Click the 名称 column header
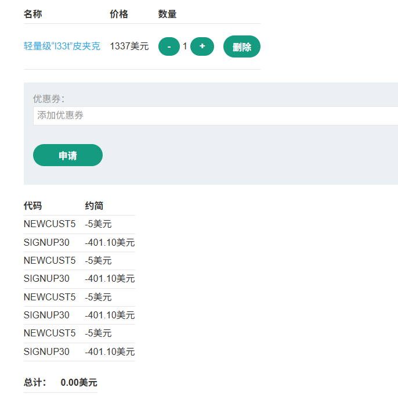The width and height of the screenshot is (398, 402). pyautogui.click(x=33, y=14)
